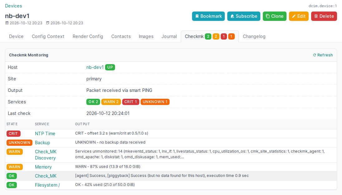Screen dimensions: 342x195
Task: Delete the nb-dev1 device
Action: [324, 16]
